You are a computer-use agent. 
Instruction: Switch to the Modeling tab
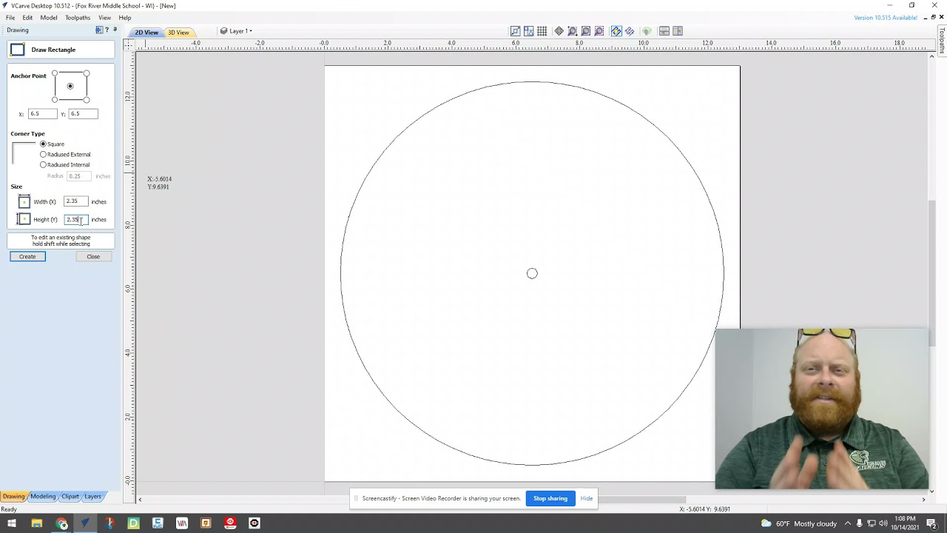pyautogui.click(x=43, y=497)
